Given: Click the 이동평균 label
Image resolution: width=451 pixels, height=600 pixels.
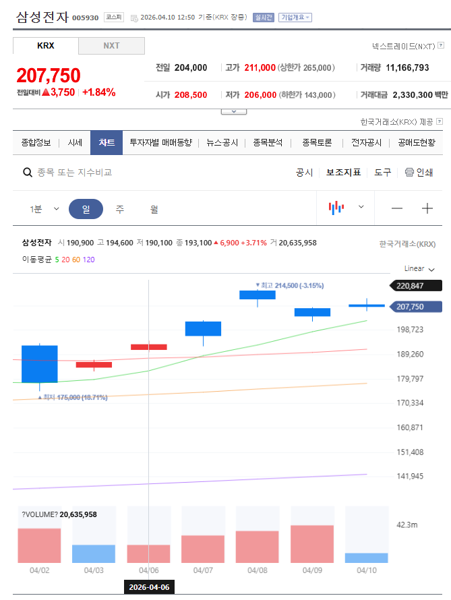Looking at the screenshot, I should point(36,260).
